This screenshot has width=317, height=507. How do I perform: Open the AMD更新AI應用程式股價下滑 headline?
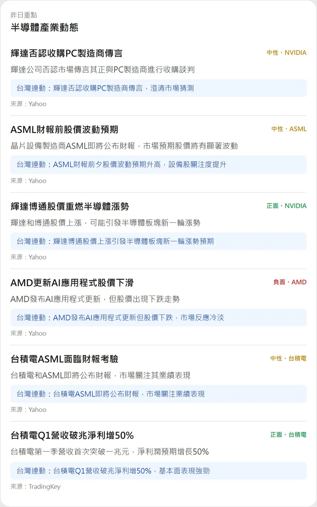72,283
